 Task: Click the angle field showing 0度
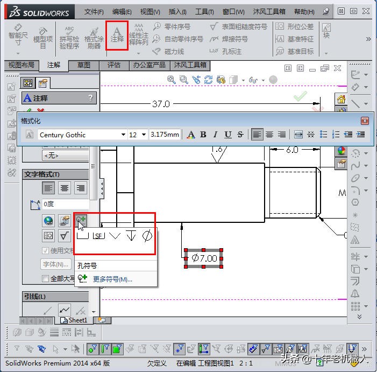point(66,204)
